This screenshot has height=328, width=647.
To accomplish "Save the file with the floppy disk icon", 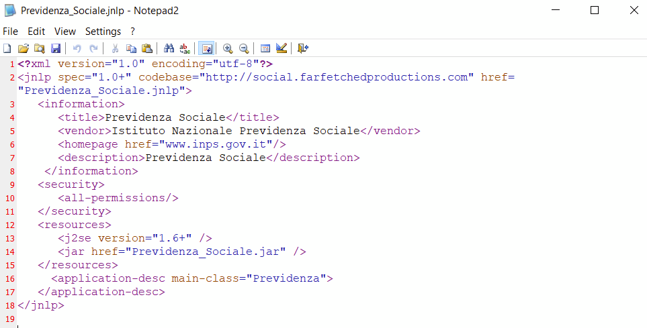I will coord(56,48).
